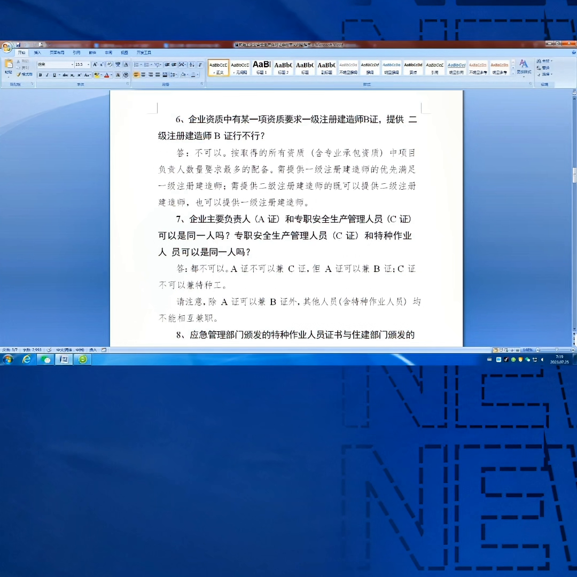
Task: Expand styles gallery More arrow
Action: pyautogui.click(x=513, y=73)
